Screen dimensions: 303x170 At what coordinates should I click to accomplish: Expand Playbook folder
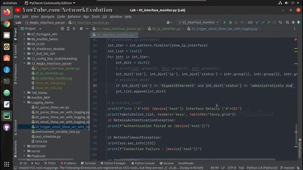(x=24, y=156)
